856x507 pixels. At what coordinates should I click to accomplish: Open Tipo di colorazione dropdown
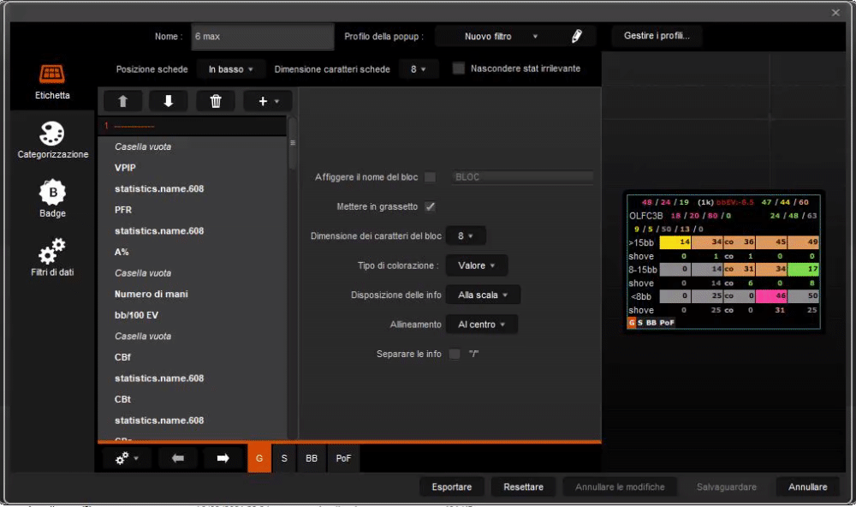[477, 265]
